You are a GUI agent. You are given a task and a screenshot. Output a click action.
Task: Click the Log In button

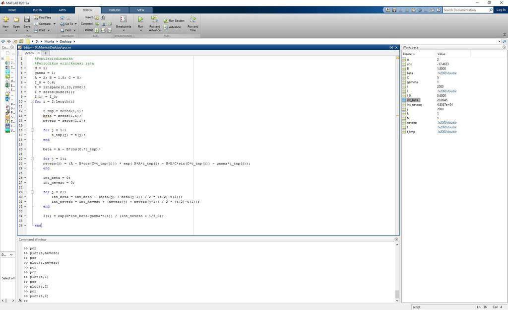[x=501, y=10]
